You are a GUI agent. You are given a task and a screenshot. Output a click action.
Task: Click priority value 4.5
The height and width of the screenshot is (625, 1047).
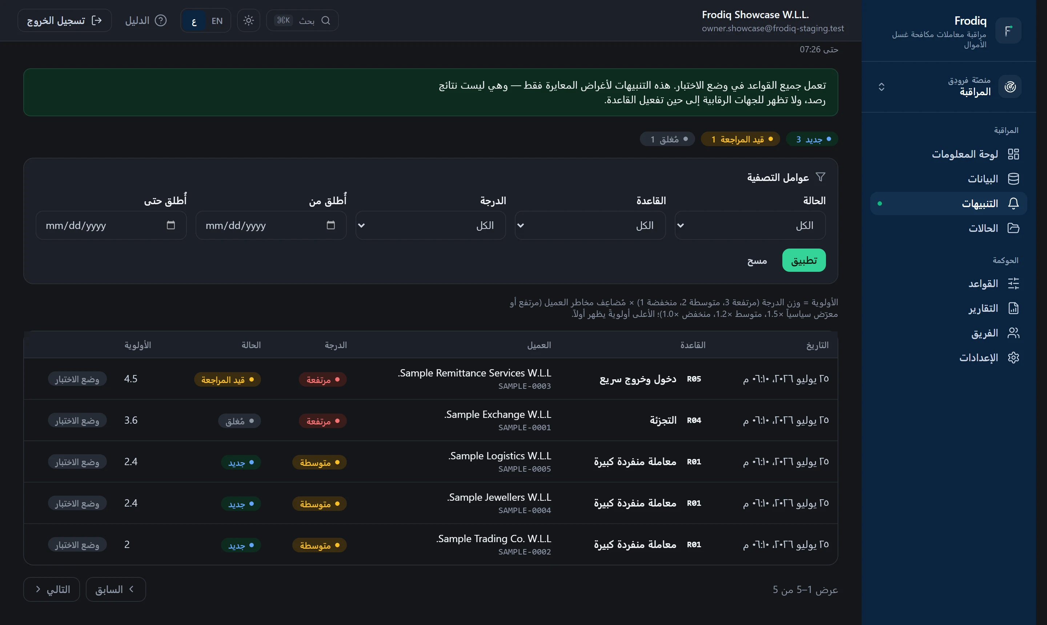[x=131, y=379]
